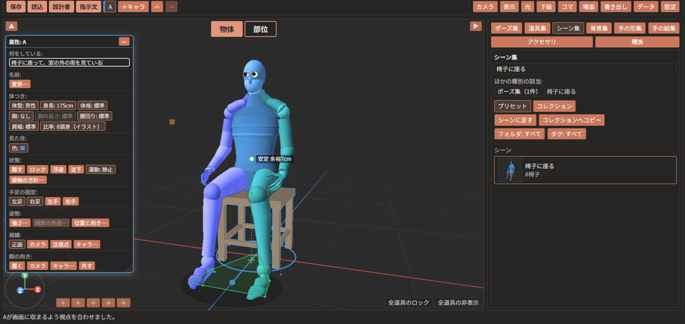
Task: Open the 比率: 8頭身（イラスト） selector
Action: pos(73,127)
